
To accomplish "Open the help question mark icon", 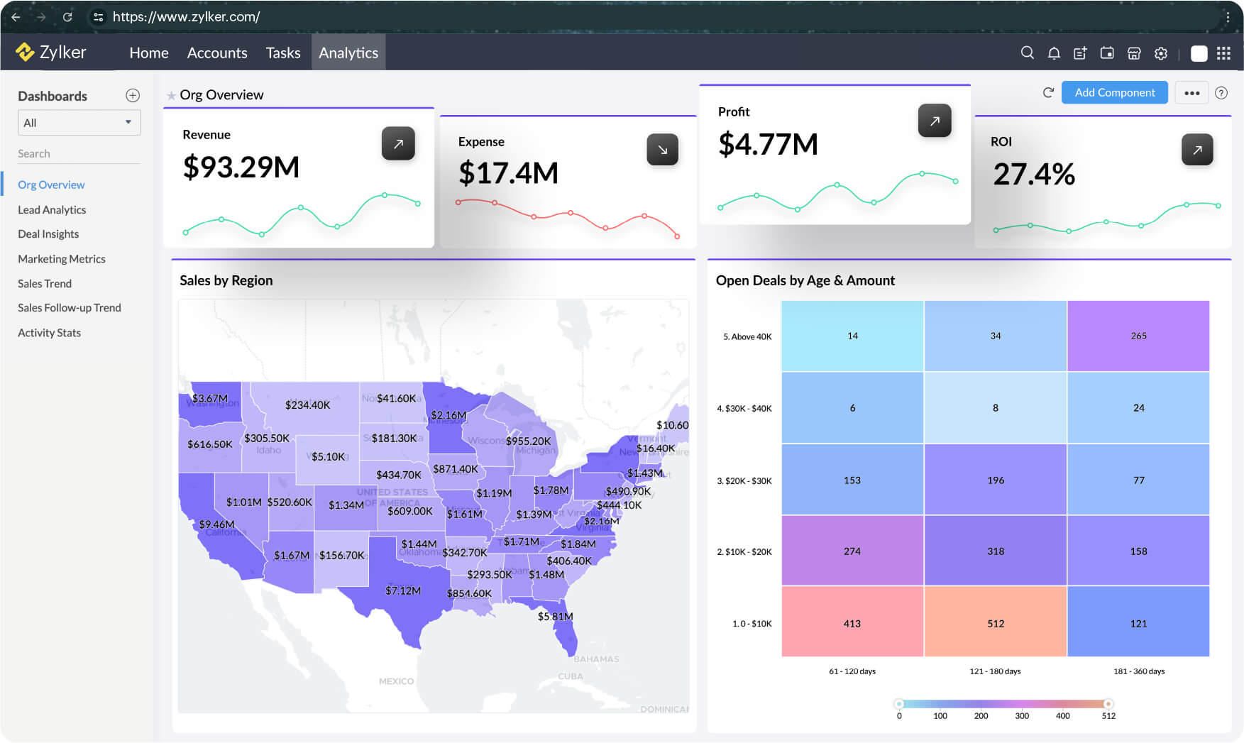I will click(x=1221, y=92).
